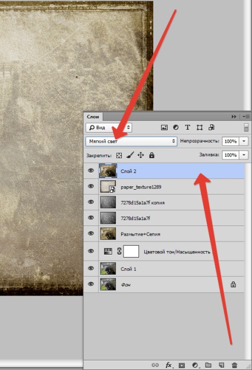252x370 pixels.
Task: Toggle visibility of the Фон layer
Action: point(91,284)
